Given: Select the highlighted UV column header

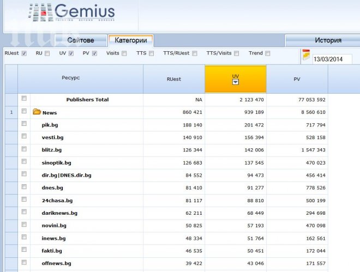Looking at the screenshot, I should coord(235,76).
